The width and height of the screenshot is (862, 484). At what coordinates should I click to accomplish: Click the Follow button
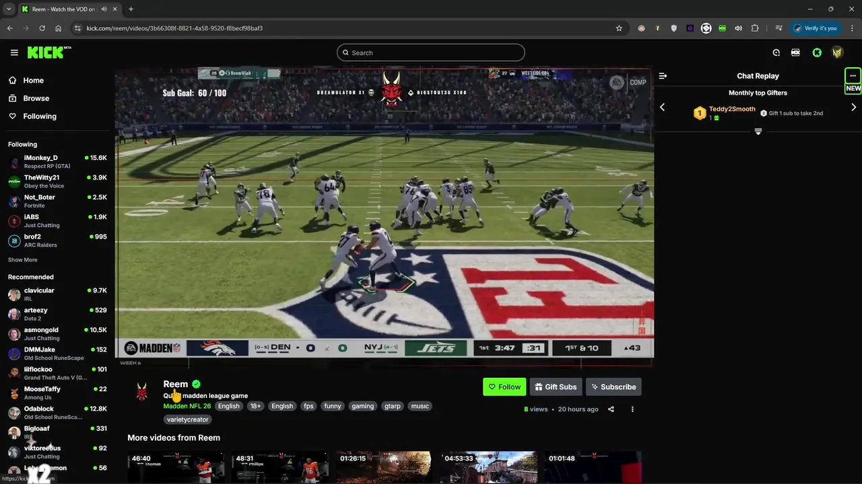point(504,387)
